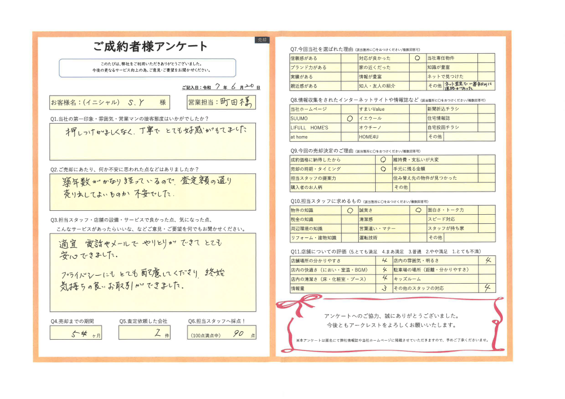Click the circle mark beside 物件の知識
565x399 pixels.
349,210
